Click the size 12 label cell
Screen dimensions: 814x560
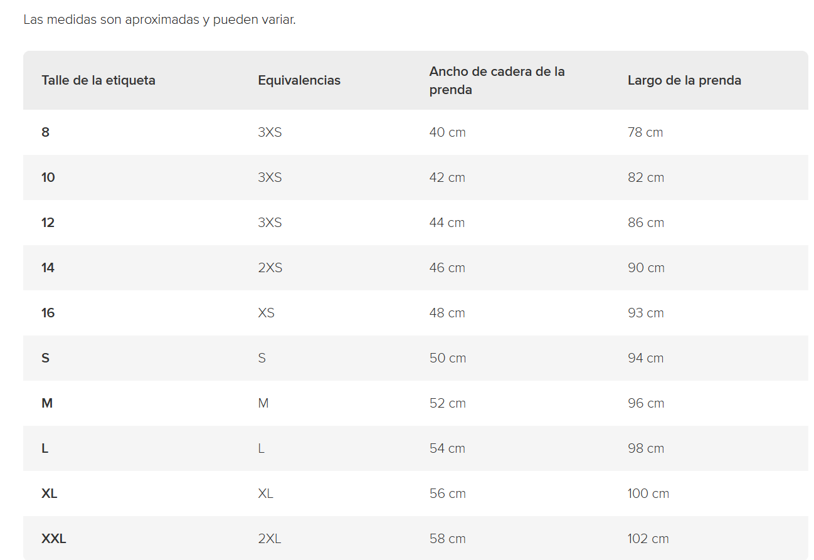click(48, 223)
